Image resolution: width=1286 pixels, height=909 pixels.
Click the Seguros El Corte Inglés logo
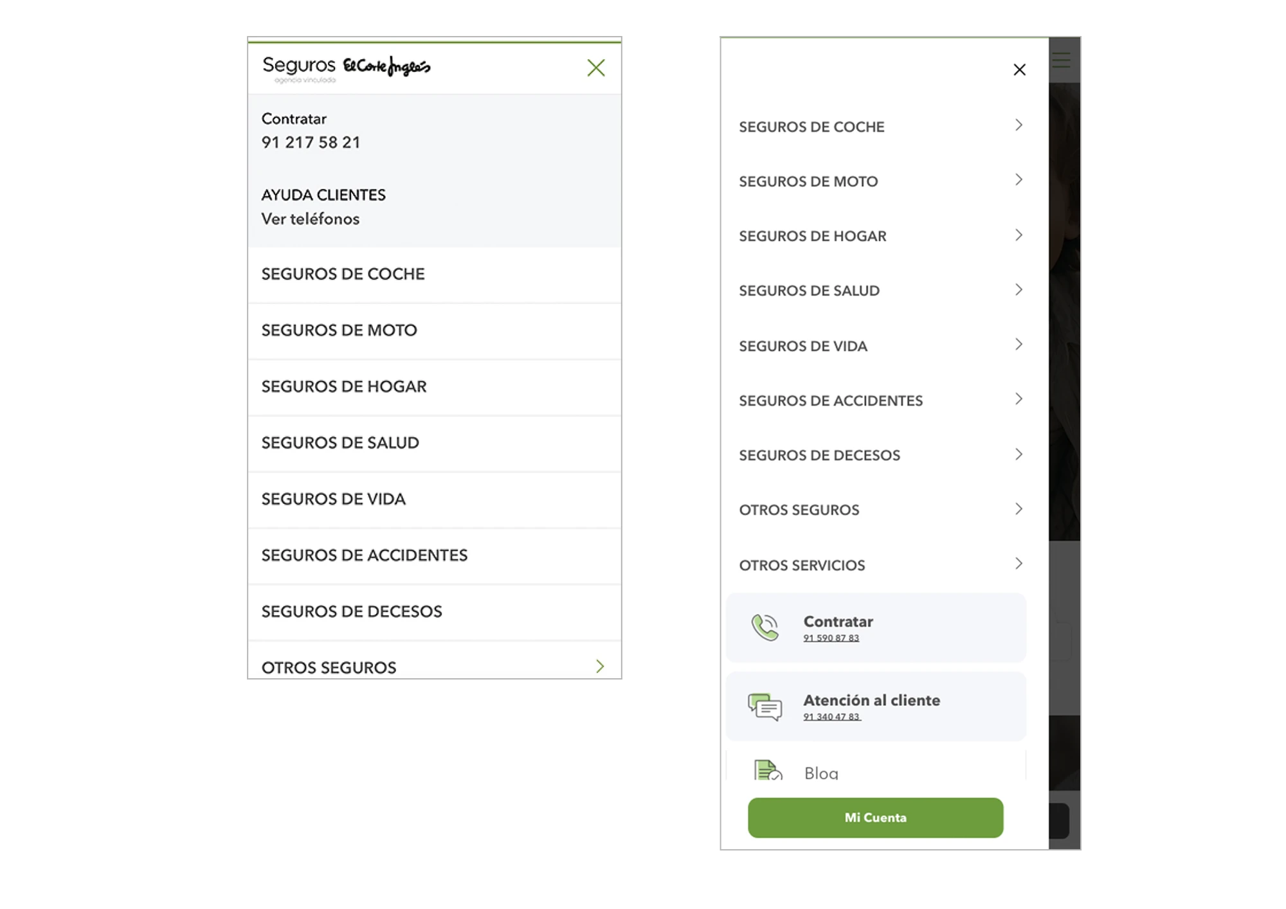[346, 68]
